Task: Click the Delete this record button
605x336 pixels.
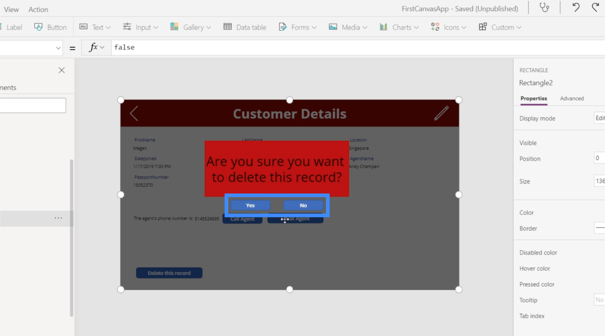Action: click(169, 273)
